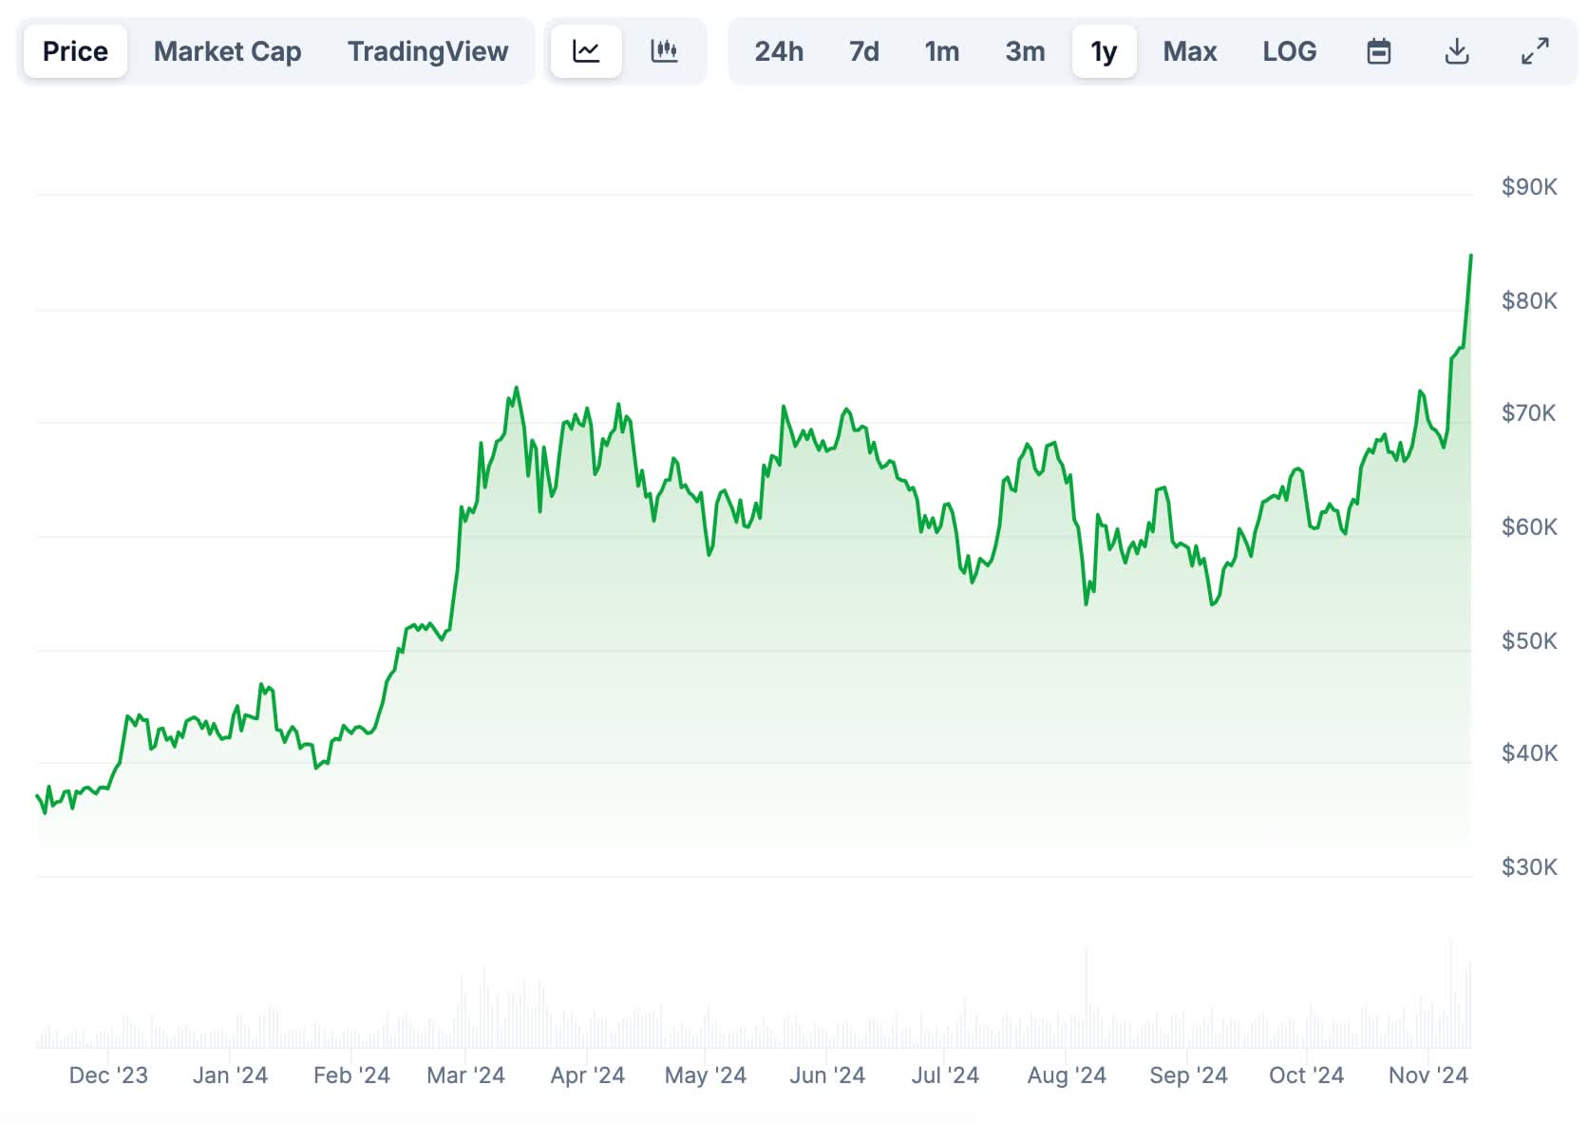1588x1123 pixels.
Task: Download the chart data
Action: point(1456,51)
